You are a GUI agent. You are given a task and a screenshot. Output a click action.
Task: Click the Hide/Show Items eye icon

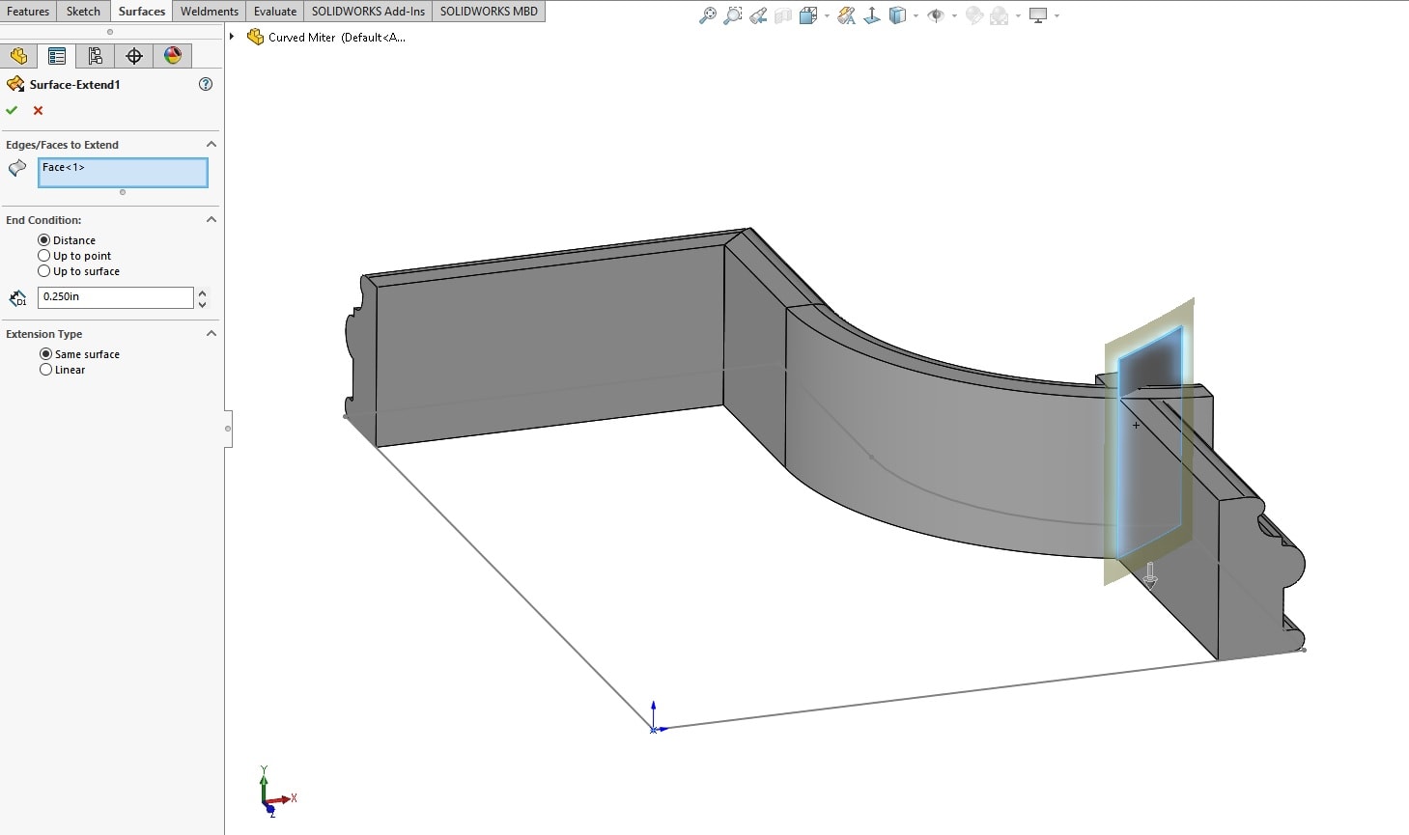click(x=935, y=15)
